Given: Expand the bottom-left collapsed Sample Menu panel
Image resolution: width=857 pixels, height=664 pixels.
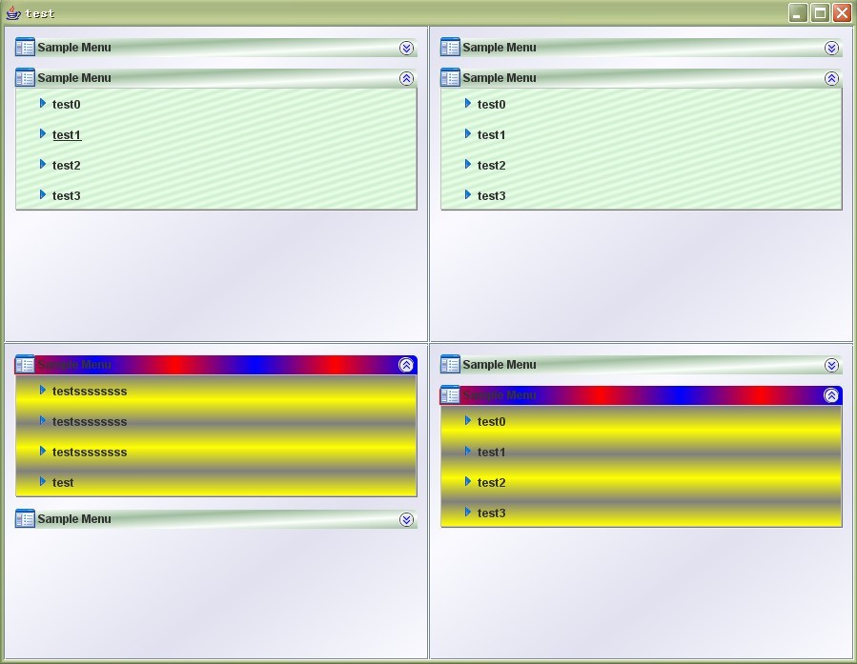Looking at the screenshot, I should click(x=405, y=518).
